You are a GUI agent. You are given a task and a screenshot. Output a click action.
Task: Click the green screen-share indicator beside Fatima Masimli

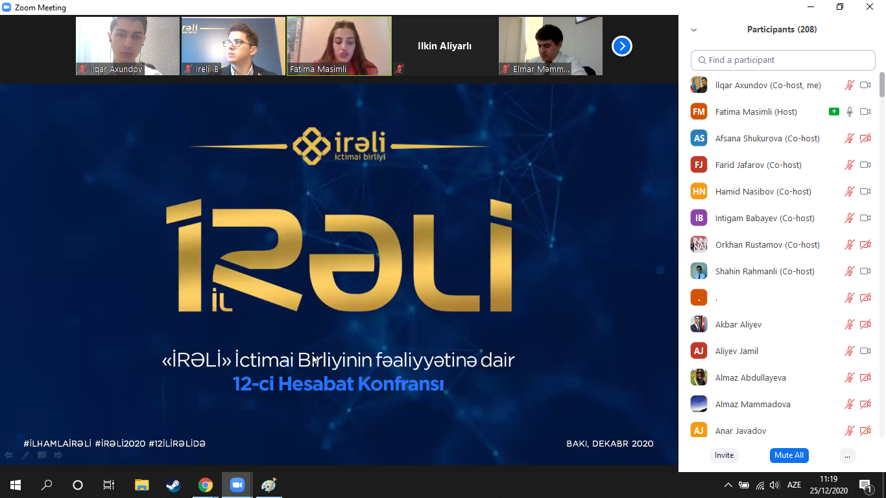834,112
